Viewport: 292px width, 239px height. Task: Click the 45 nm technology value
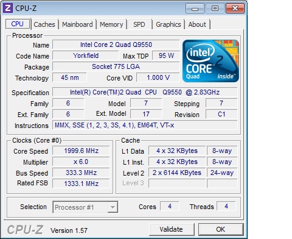70,77
